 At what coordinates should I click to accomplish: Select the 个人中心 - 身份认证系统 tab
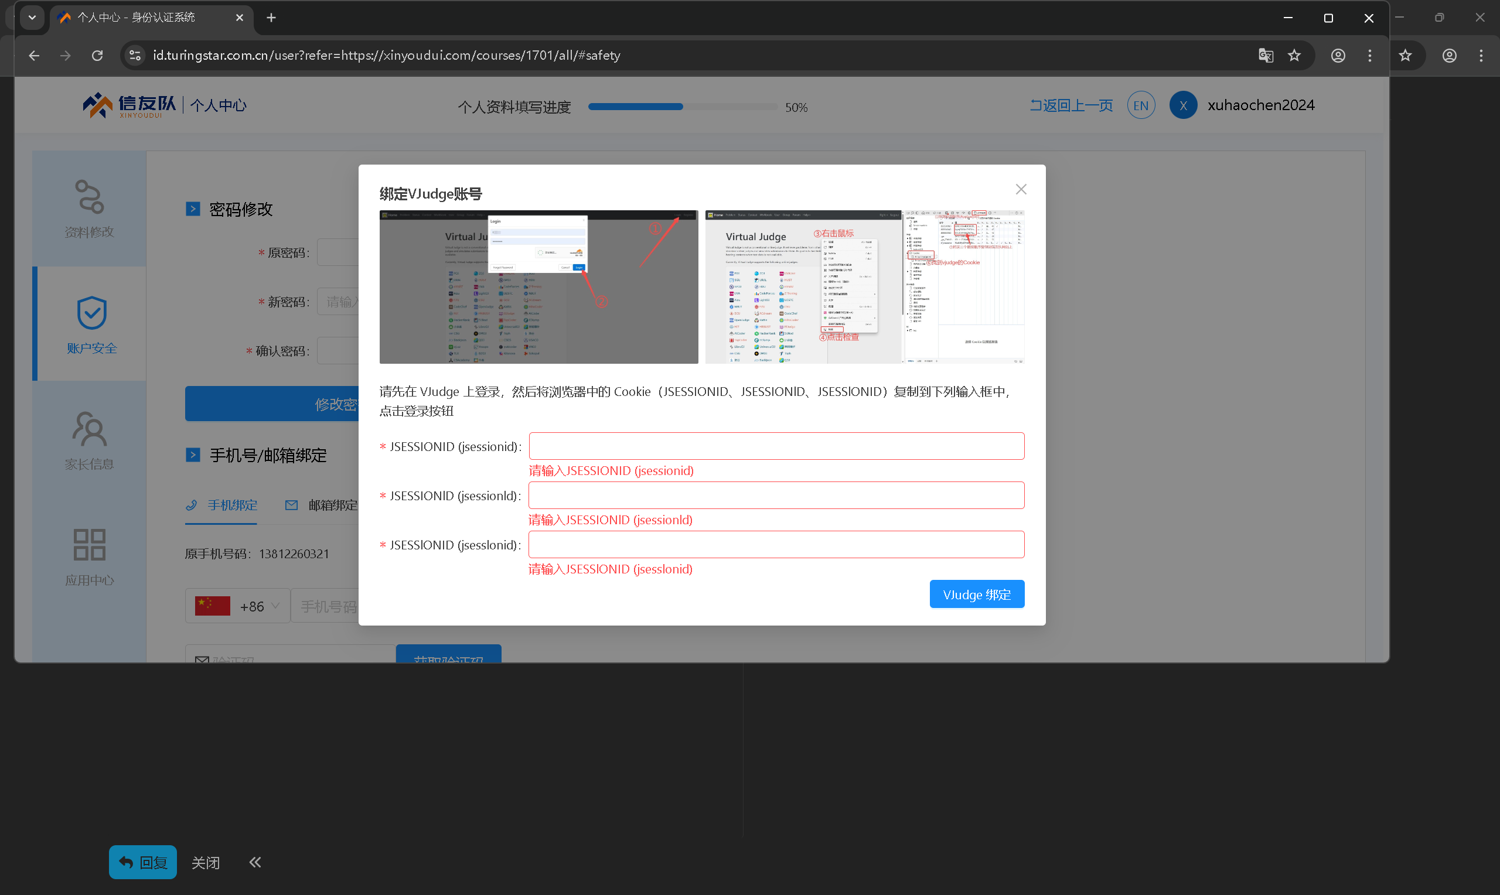(x=151, y=18)
